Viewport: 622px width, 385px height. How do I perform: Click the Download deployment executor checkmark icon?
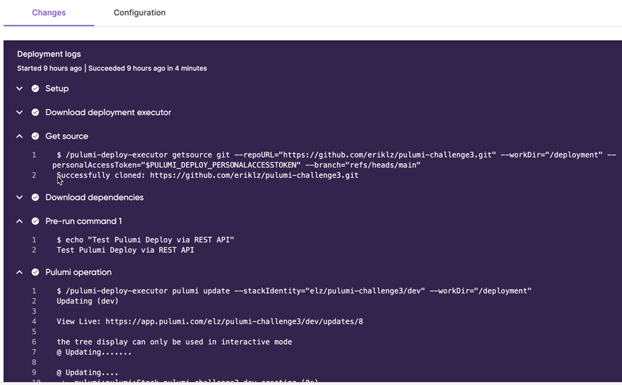click(x=35, y=112)
